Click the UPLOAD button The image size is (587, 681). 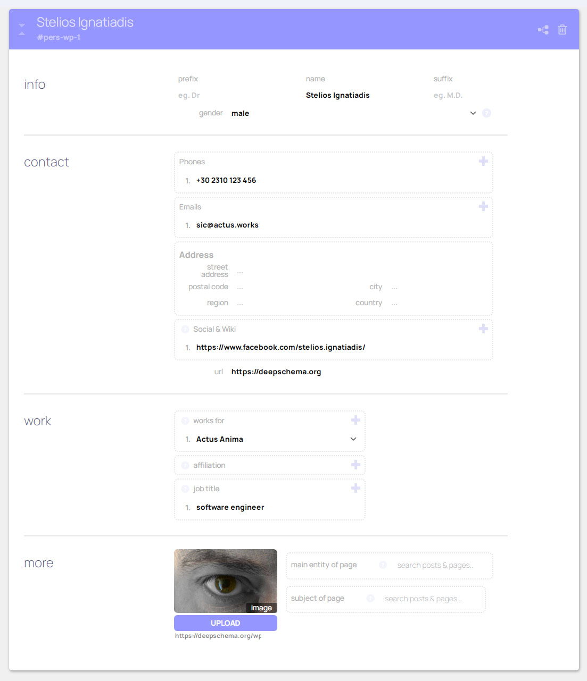pos(225,623)
